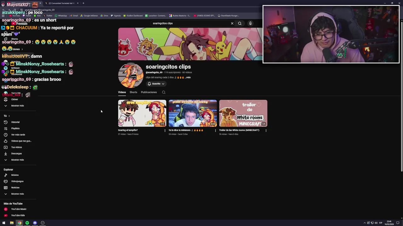
Task: Open the SOUND EFF bookmark
Action: coord(205,16)
